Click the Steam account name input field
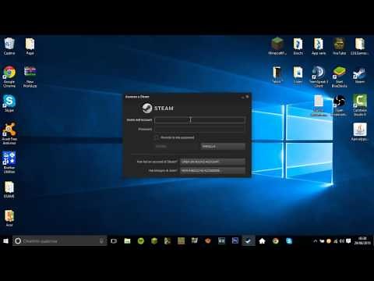 [199, 120]
